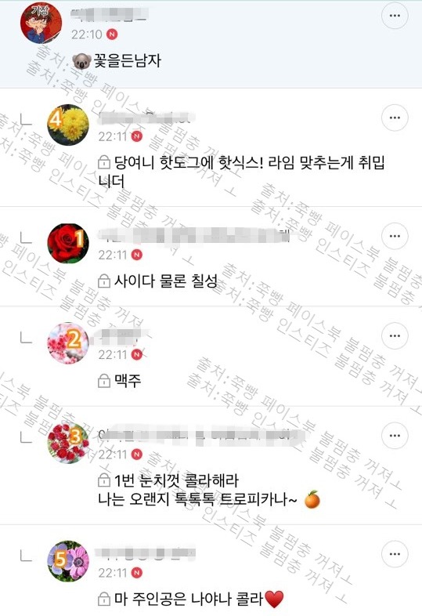Screen dimensions: 422x616
Task: Tap the detective cartoon profile avatar
Action: (x=41, y=23)
